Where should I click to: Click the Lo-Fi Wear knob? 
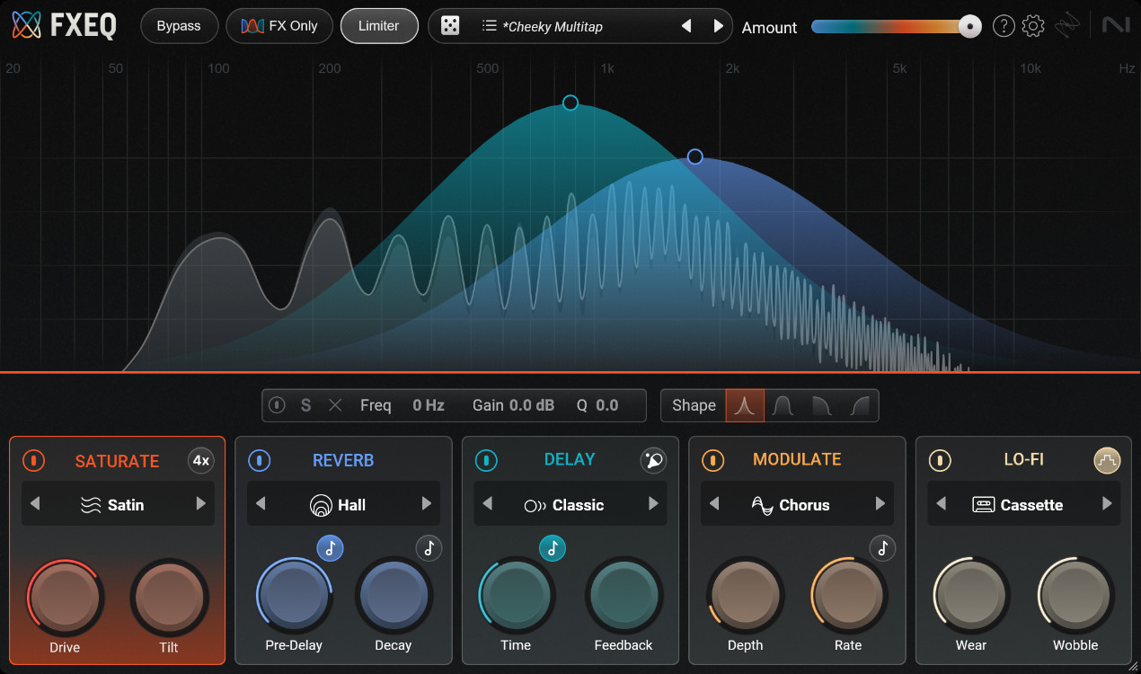click(x=971, y=595)
